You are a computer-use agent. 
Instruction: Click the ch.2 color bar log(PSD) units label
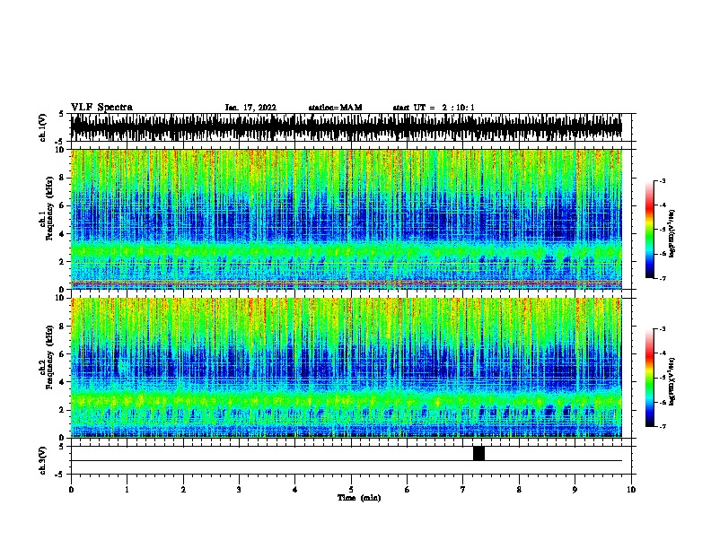672,382
